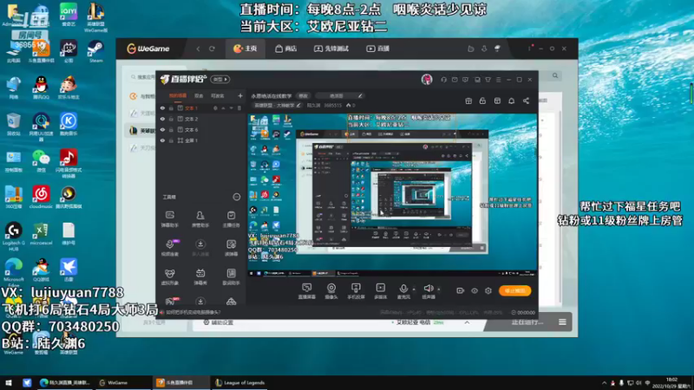Click the orange stop streaming button
Image resolution: width=694 pixels, height=390 pixels.
(x=514, y=290)
